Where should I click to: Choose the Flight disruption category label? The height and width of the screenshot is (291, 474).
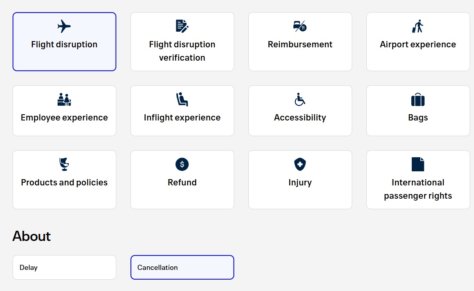tap(64, 45)
